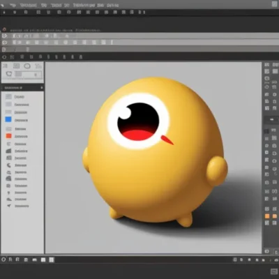Image resolution: width=279 pixels, height=279 pixels.
Task: Choose the ellipse shape tool in left panel
Action: click(27, 66)
